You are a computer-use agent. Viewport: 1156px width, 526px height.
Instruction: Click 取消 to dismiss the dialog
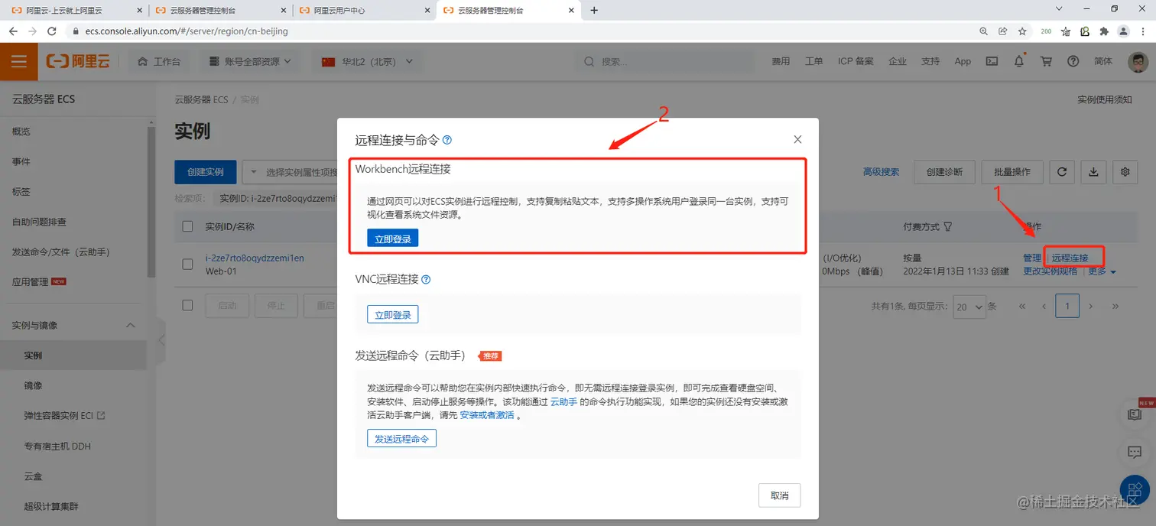pyautogui.click(x=779, y=495)
